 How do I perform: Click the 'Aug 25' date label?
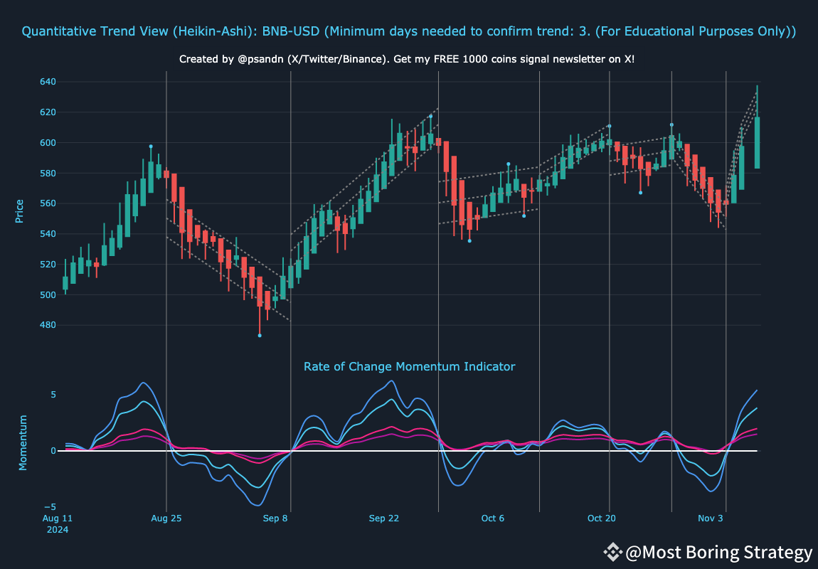point(166,519)
